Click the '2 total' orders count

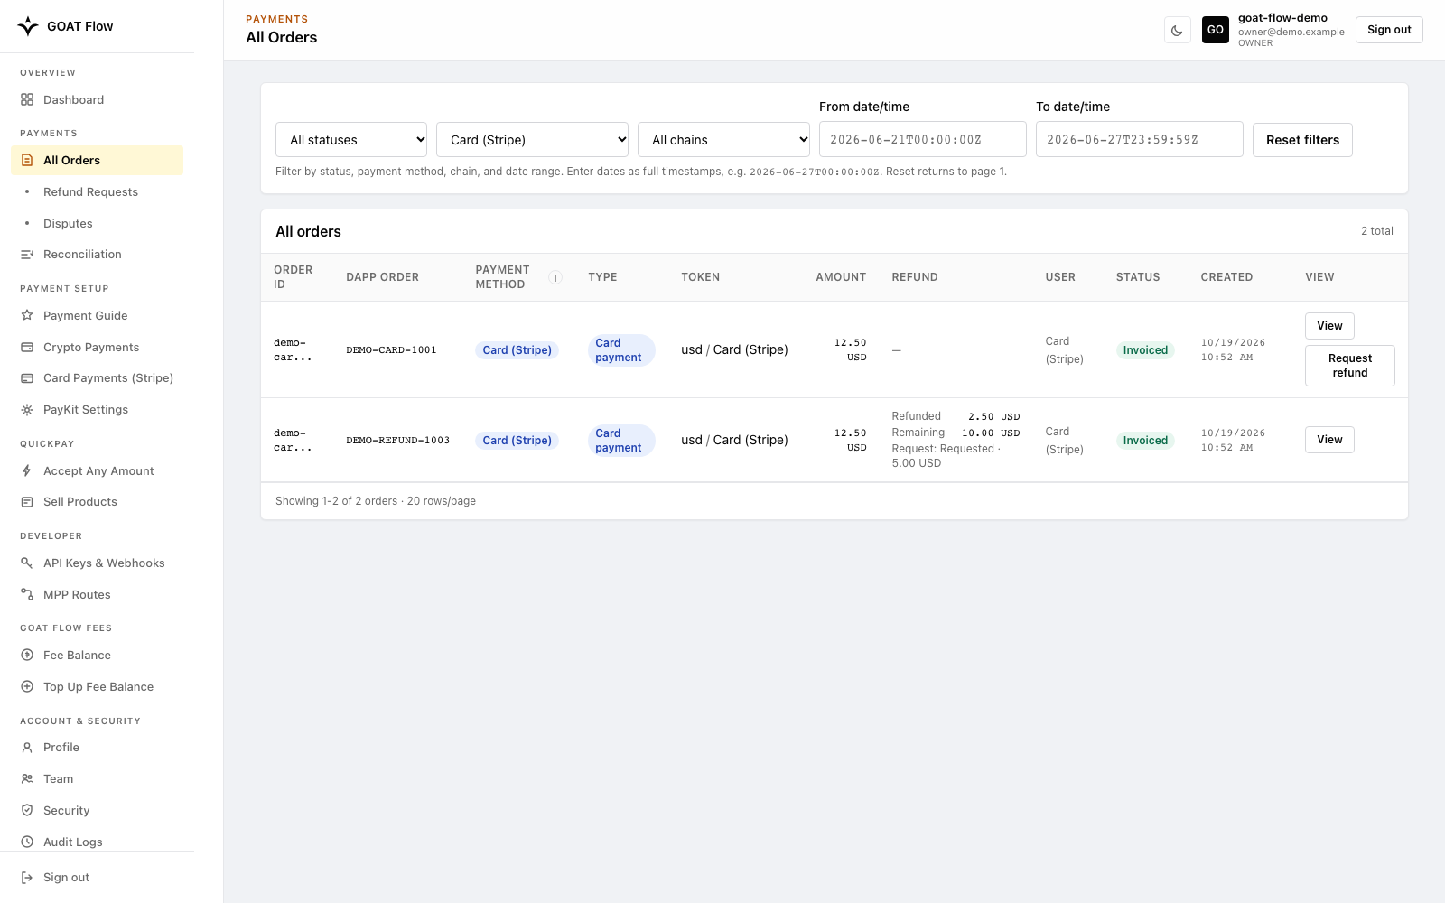coord(1377,231)
